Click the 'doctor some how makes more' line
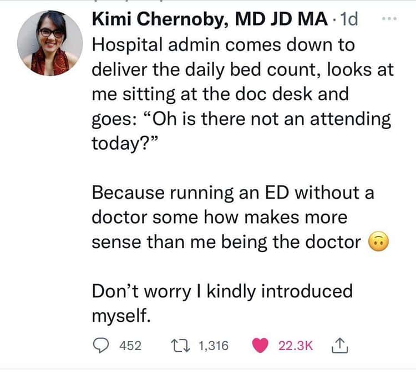This screenshot has height=381, width=416. coord(220,217)
